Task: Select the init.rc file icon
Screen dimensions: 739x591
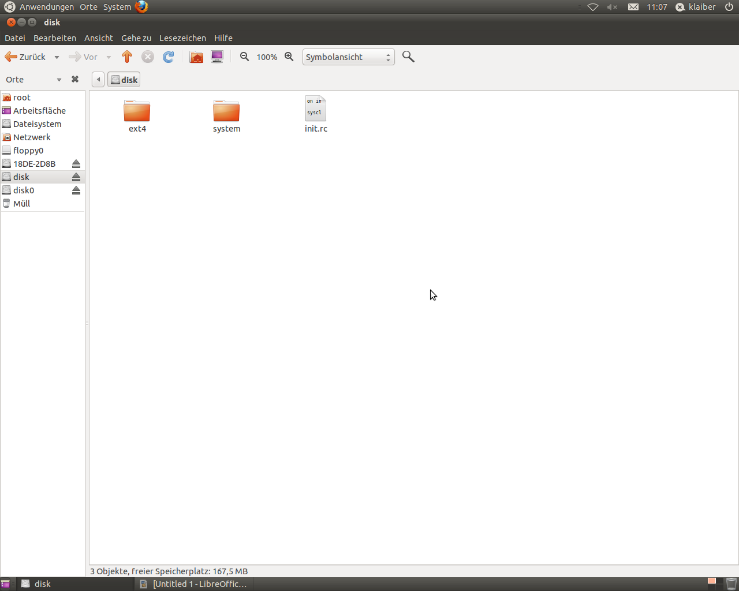Action: (x=316, y=109)
